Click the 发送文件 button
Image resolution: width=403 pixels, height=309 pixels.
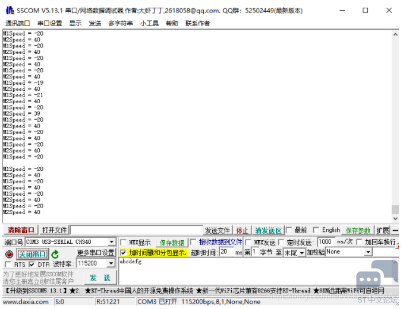pyautogui.click(x=218, y=231)
